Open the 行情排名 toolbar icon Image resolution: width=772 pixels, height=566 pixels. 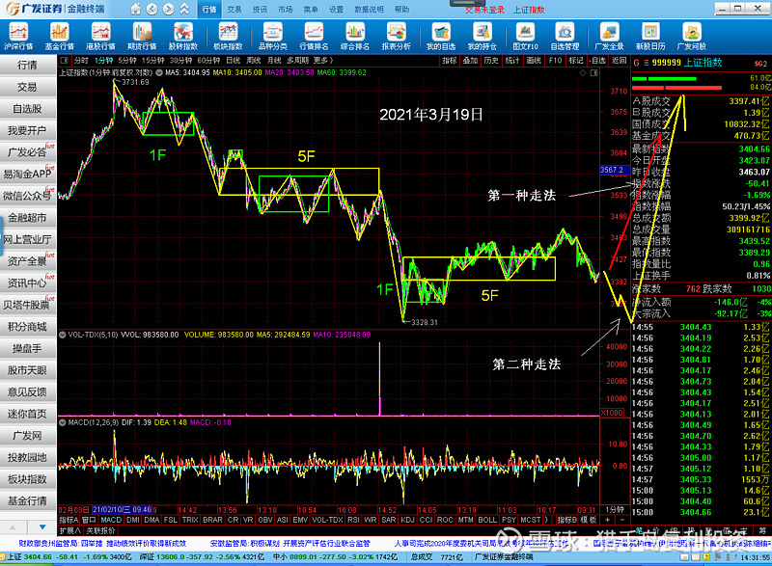(x=314, y=37)
